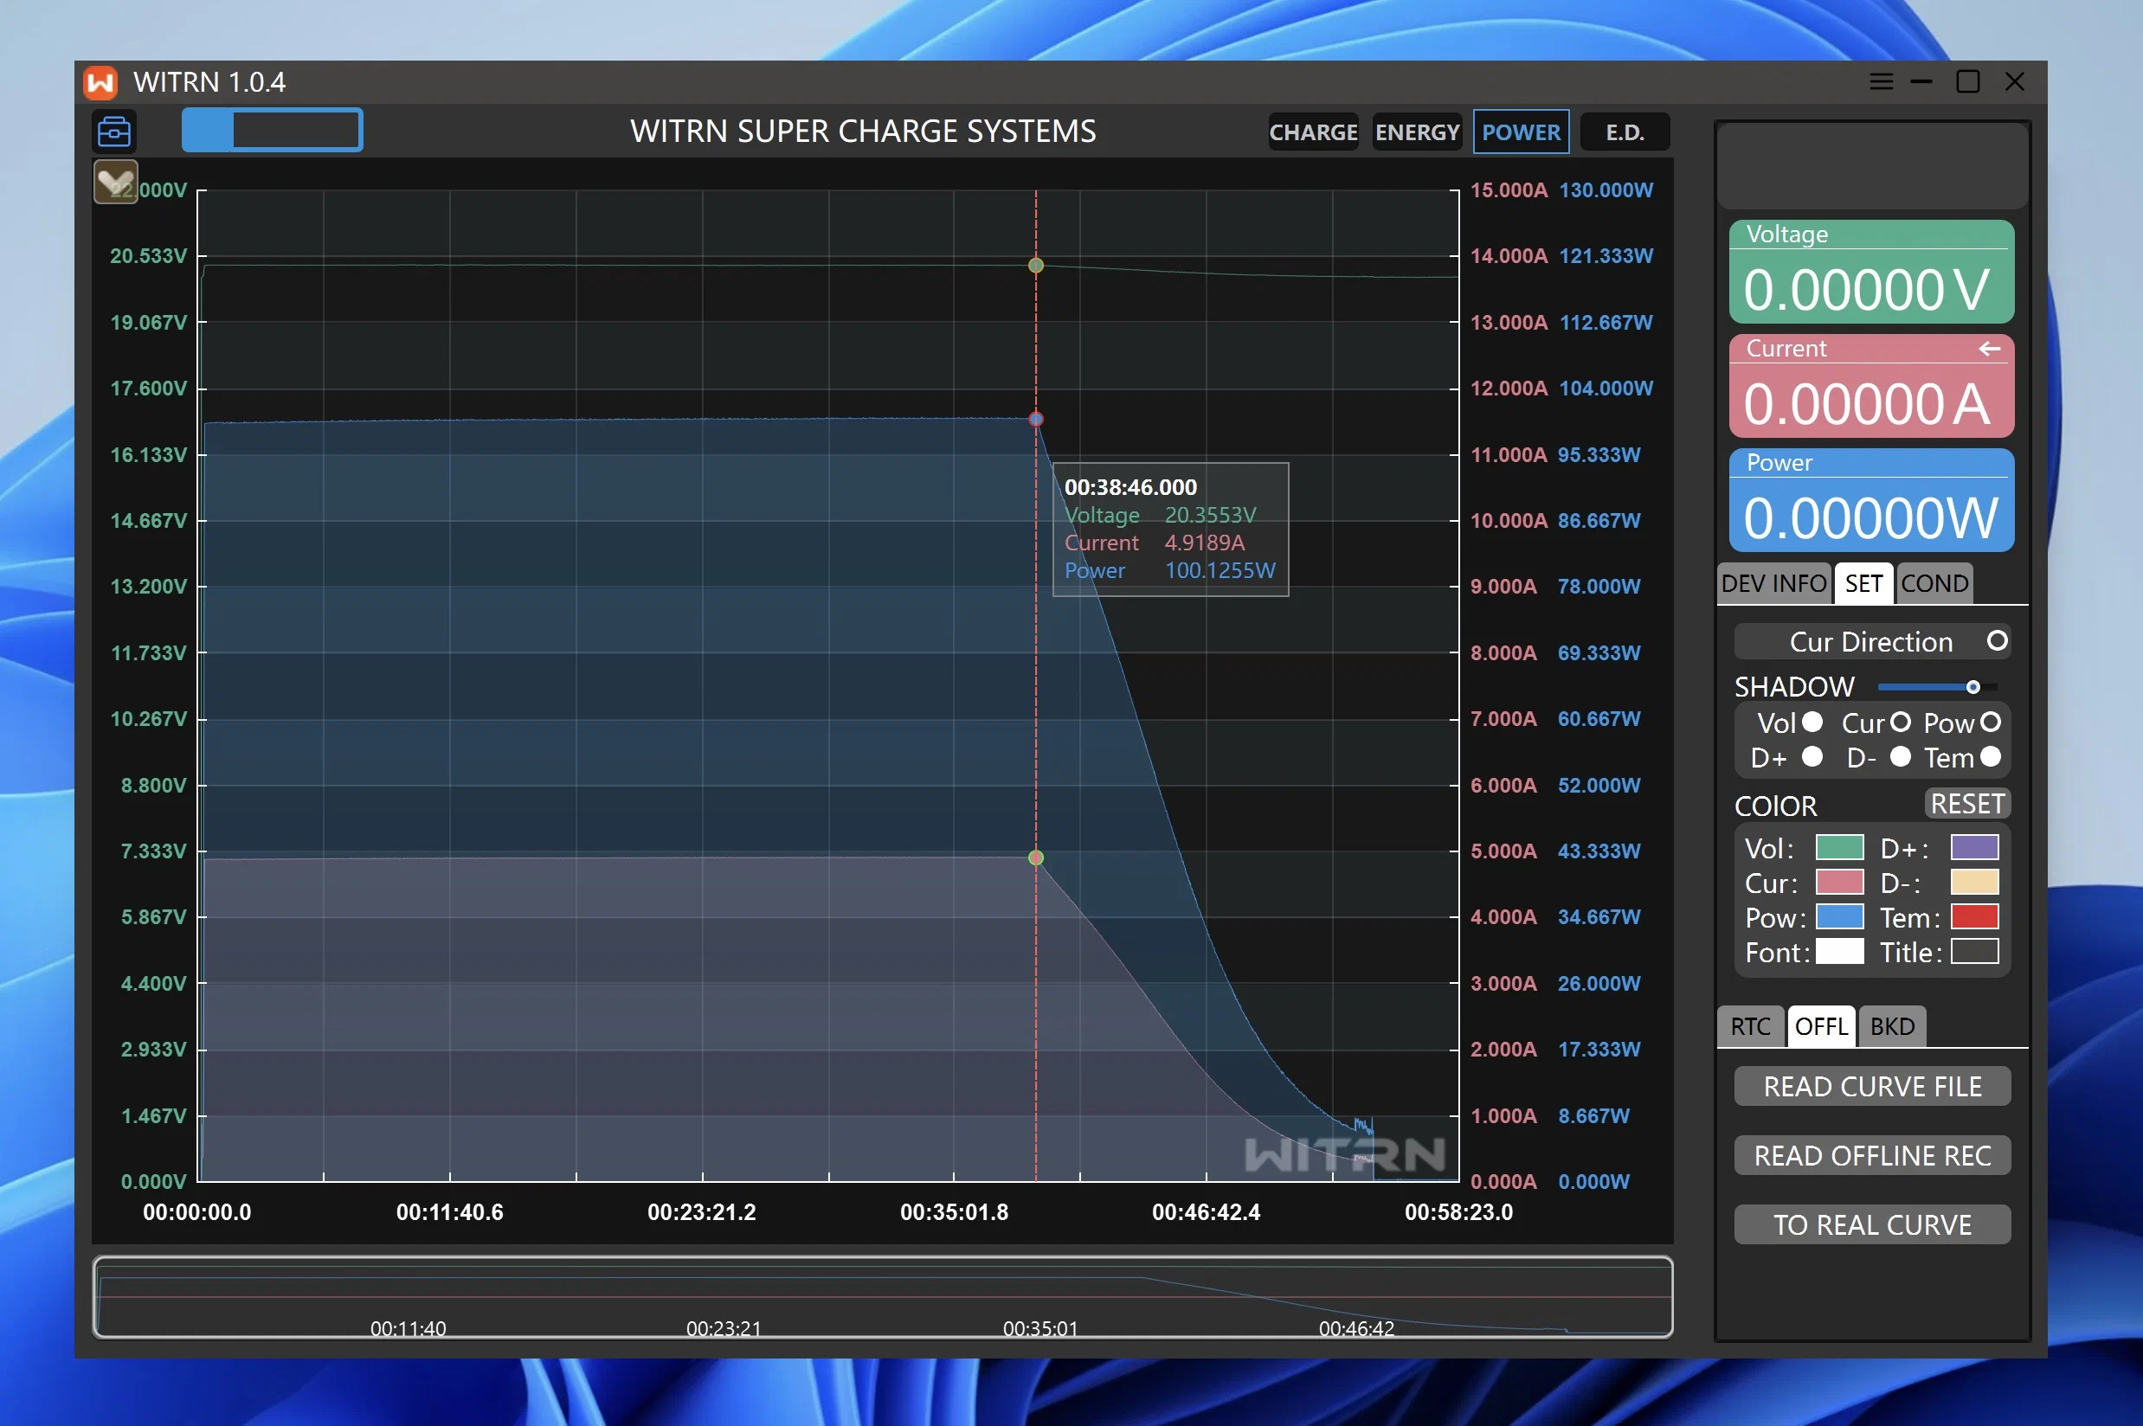Close the WITRN window

point(2015,82)
